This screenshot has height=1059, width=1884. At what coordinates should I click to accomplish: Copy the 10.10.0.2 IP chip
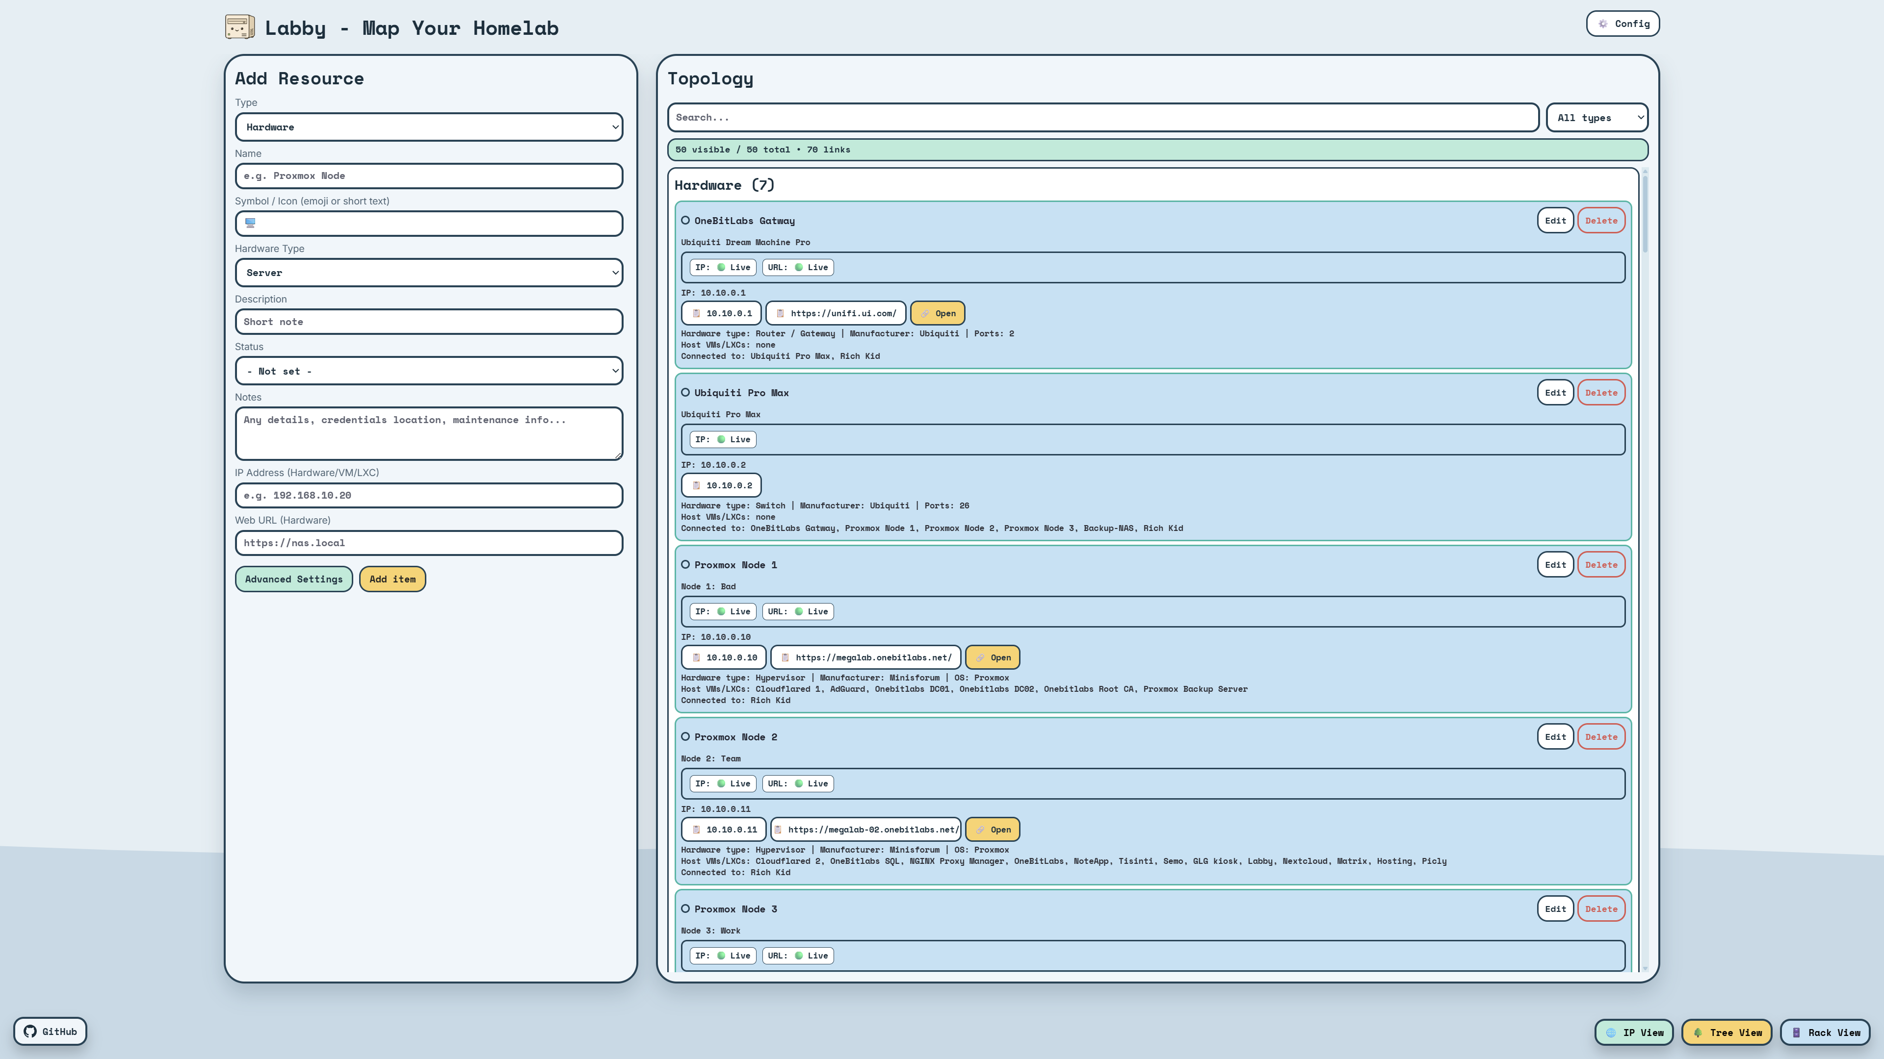(721, 485)
